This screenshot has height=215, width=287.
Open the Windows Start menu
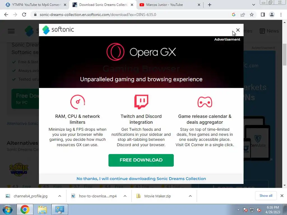point(8,209)
